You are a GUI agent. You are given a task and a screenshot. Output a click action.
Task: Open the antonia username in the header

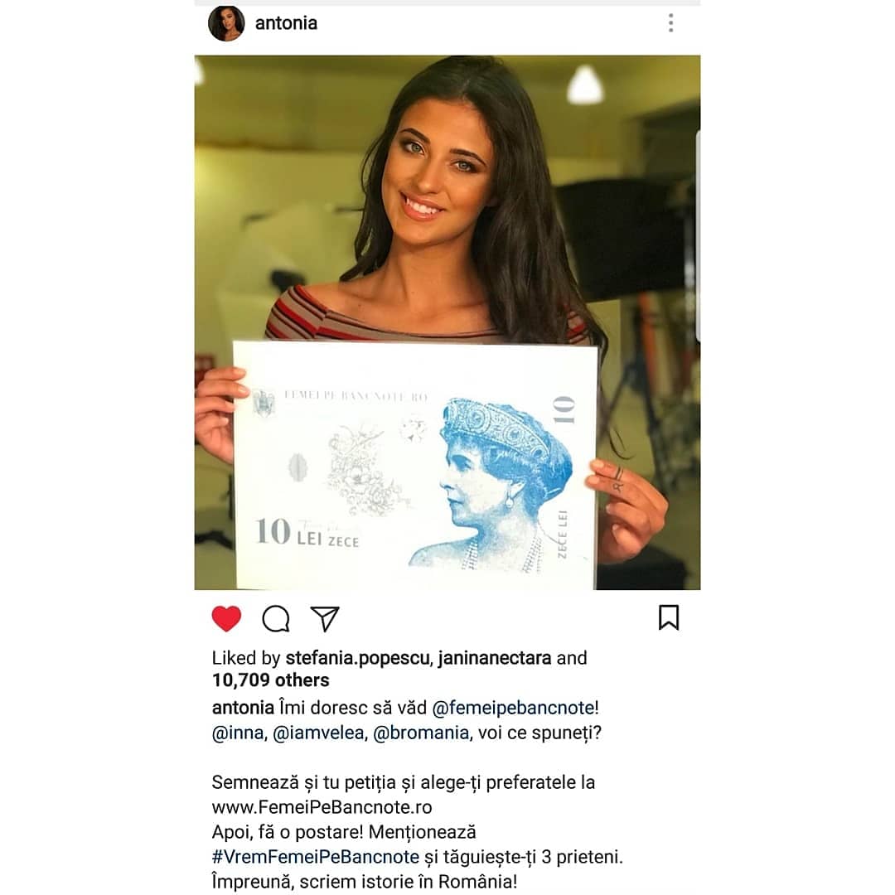tap(286, 23)
